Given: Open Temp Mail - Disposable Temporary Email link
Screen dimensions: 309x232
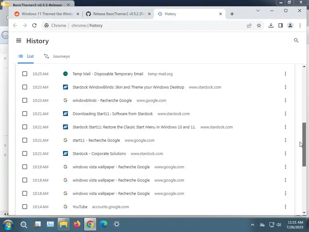Looking at the screenshot, I should (108, 74).
